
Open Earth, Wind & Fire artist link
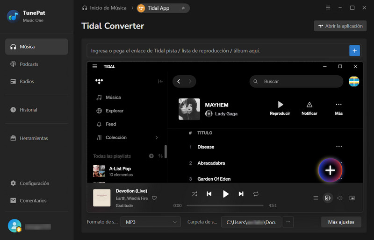(132, 198)
